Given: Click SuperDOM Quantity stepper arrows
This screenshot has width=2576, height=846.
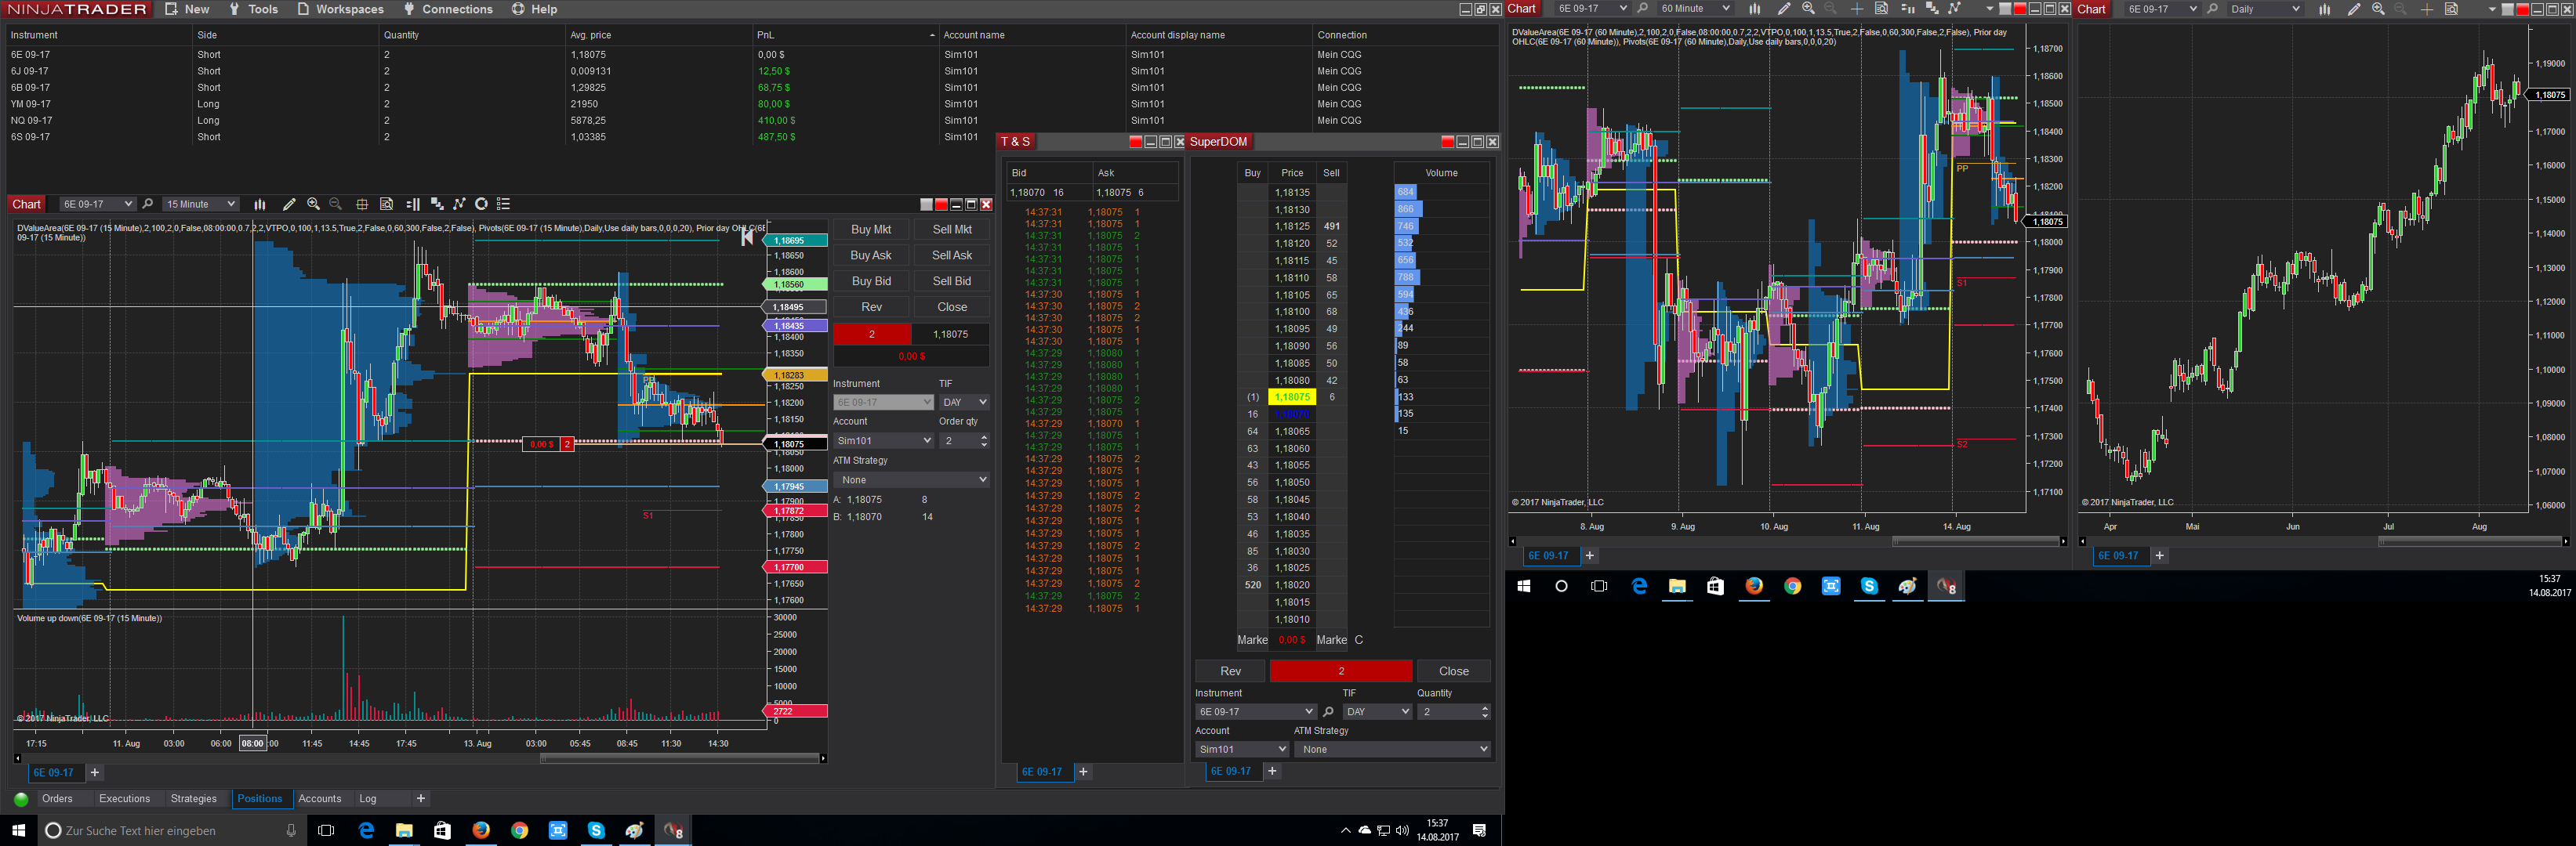Looking at the screenshot, I should (1485, 712).
